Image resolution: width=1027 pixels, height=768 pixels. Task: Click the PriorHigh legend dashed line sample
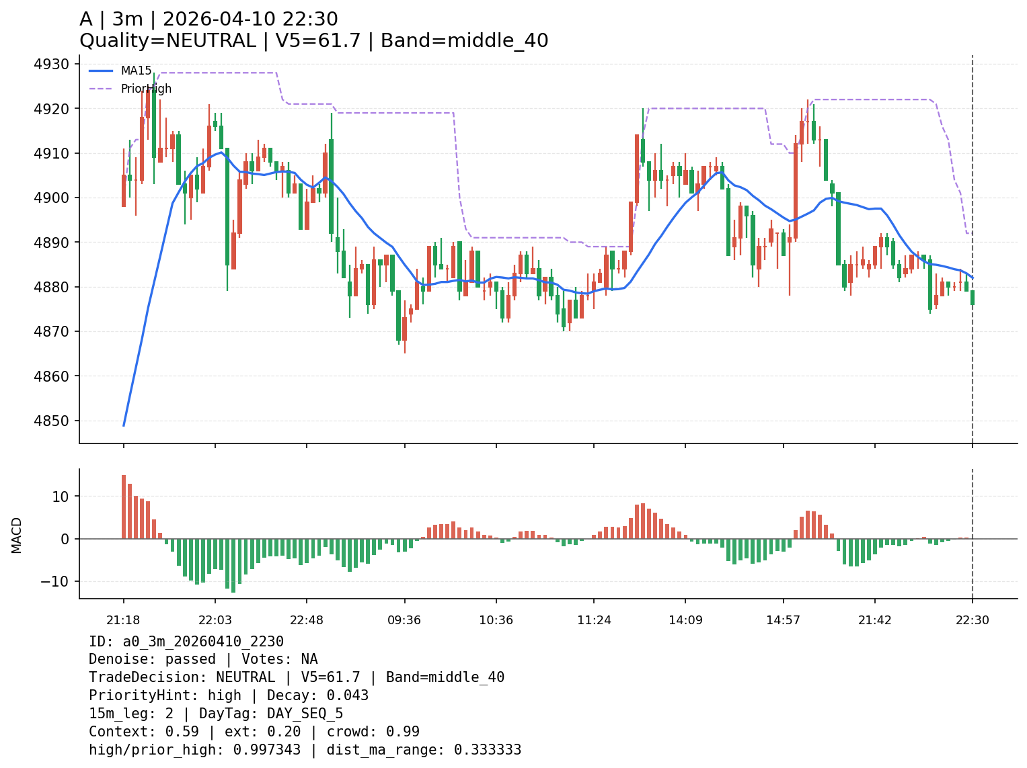[101, 89]
